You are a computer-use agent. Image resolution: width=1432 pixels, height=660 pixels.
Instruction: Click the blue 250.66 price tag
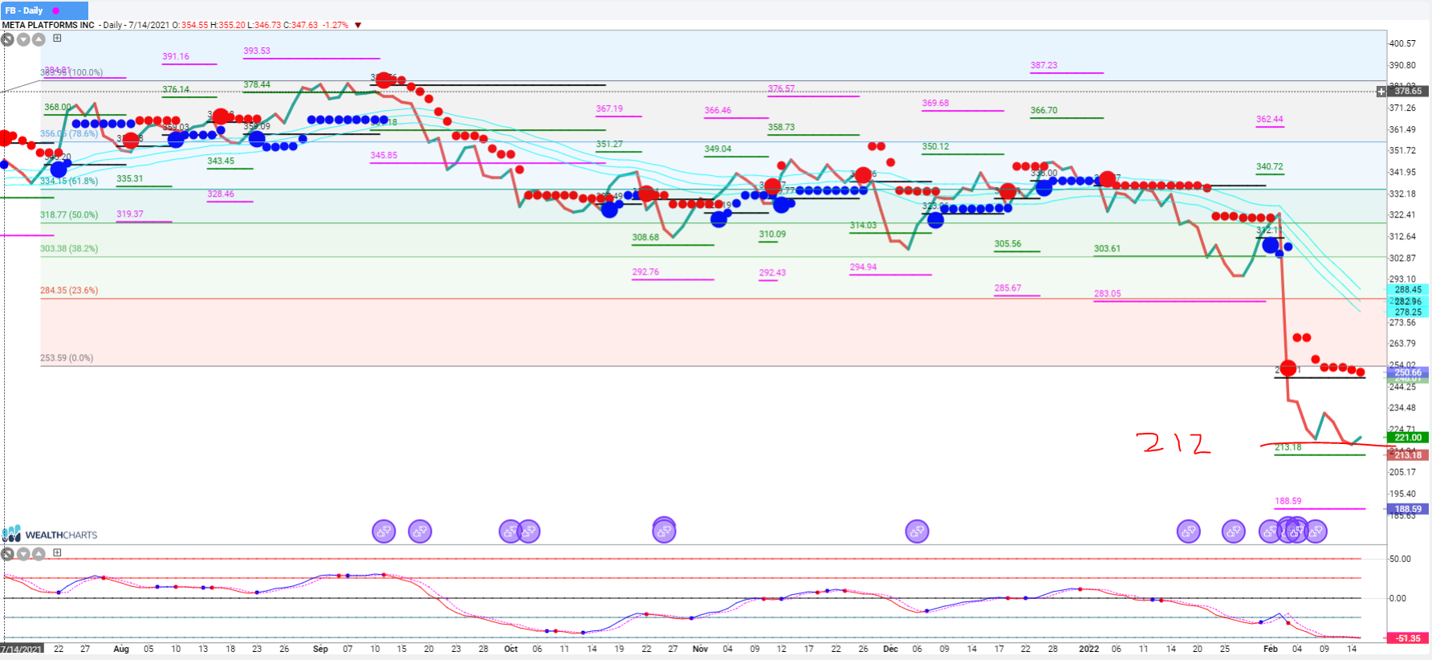click(1408, 373)
